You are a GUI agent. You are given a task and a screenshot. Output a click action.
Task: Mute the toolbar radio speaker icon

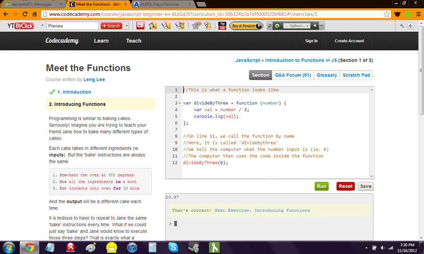click(315, 26)
